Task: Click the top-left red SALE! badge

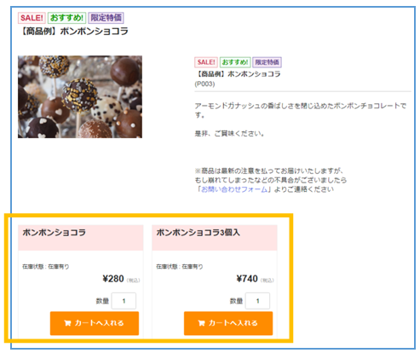Action: click(x=32, y=18)
